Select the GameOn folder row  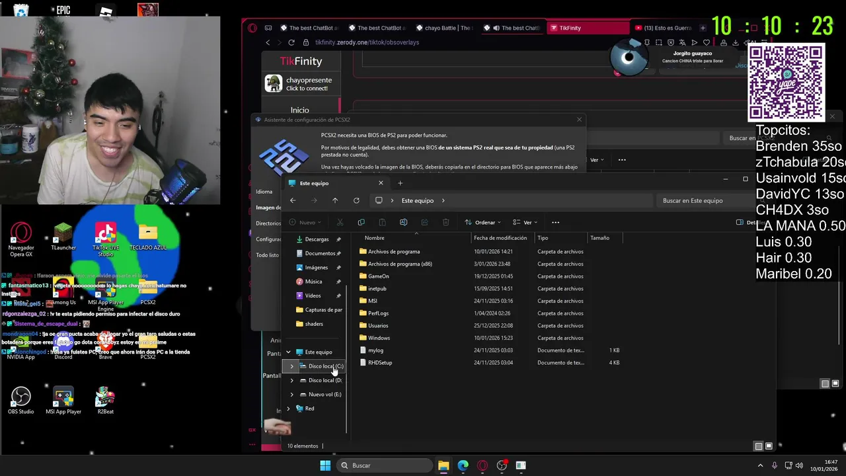(x=379, y=276)
